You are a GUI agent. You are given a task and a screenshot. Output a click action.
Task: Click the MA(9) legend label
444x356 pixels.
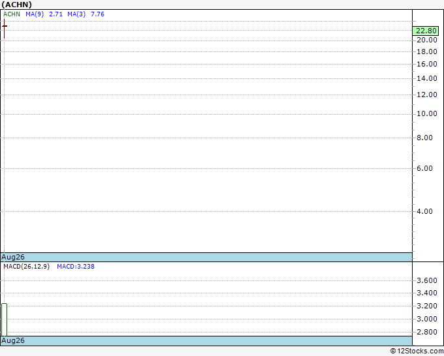35,14
